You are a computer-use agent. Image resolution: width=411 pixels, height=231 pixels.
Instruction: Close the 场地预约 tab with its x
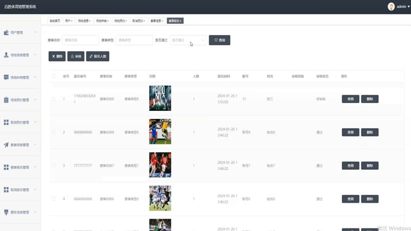click(x=126, y=21)
